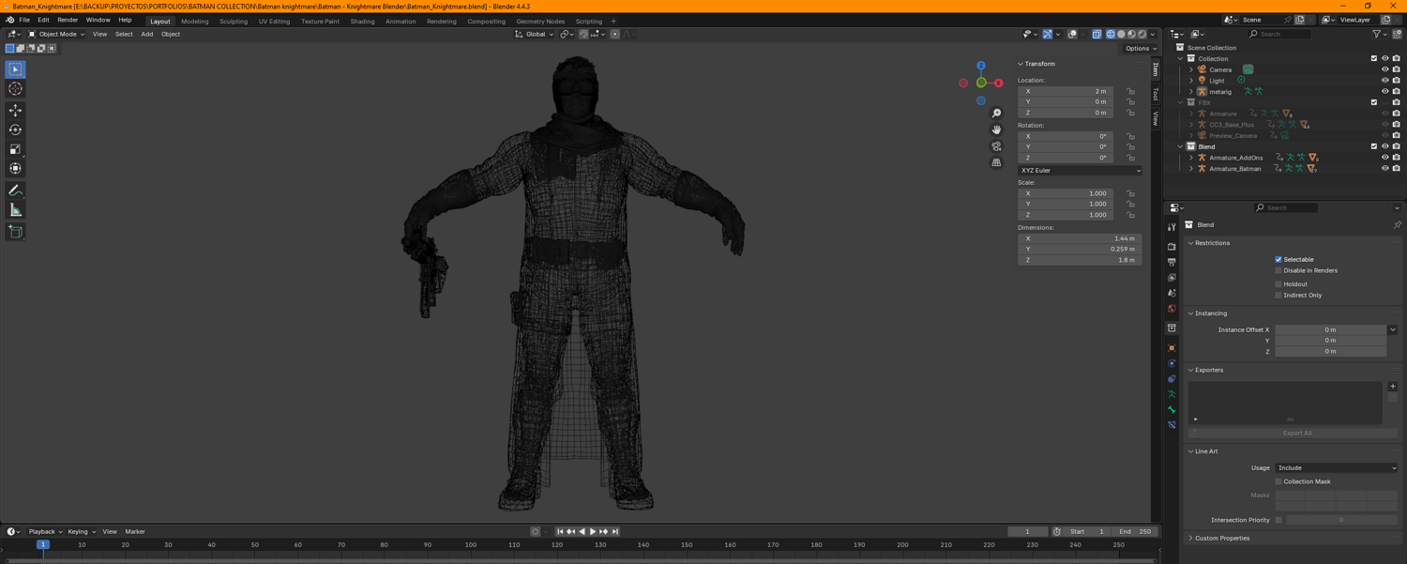Expand the Custom Properties panel
The image size is (1407, 564).
[x=1221, y=539]
